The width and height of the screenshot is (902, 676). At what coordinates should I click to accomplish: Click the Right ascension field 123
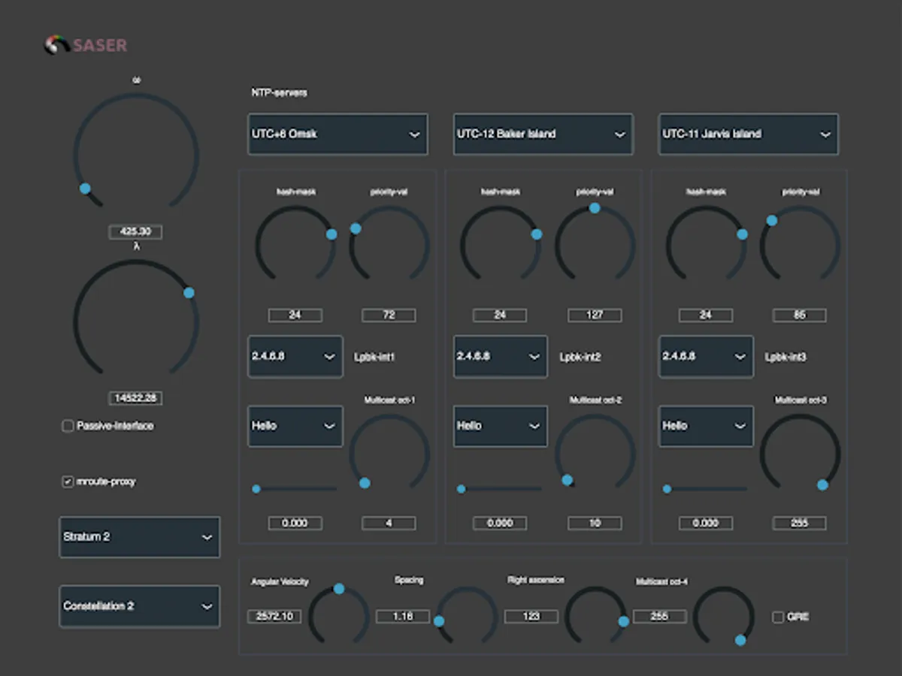(531, 617)
